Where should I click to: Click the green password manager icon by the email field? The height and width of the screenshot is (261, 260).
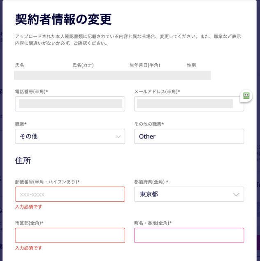pyautogui.click(x=246, y=96)
